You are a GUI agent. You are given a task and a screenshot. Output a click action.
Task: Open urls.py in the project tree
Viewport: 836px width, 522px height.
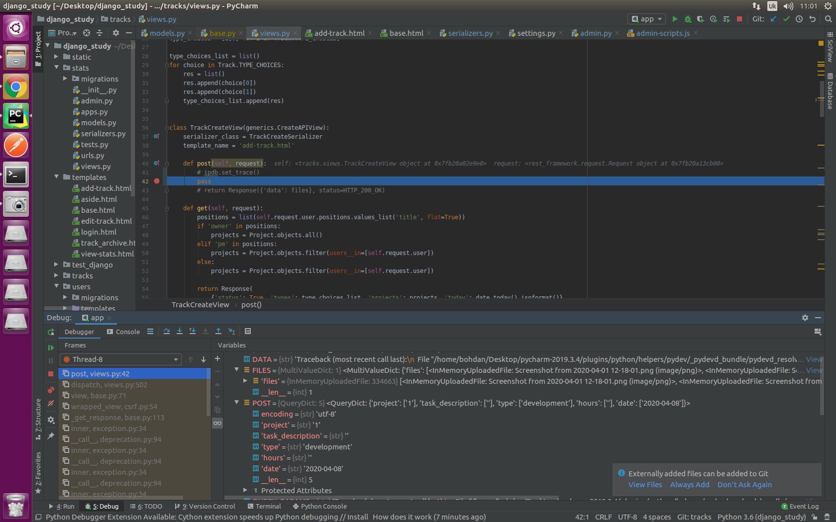(93, 155)
